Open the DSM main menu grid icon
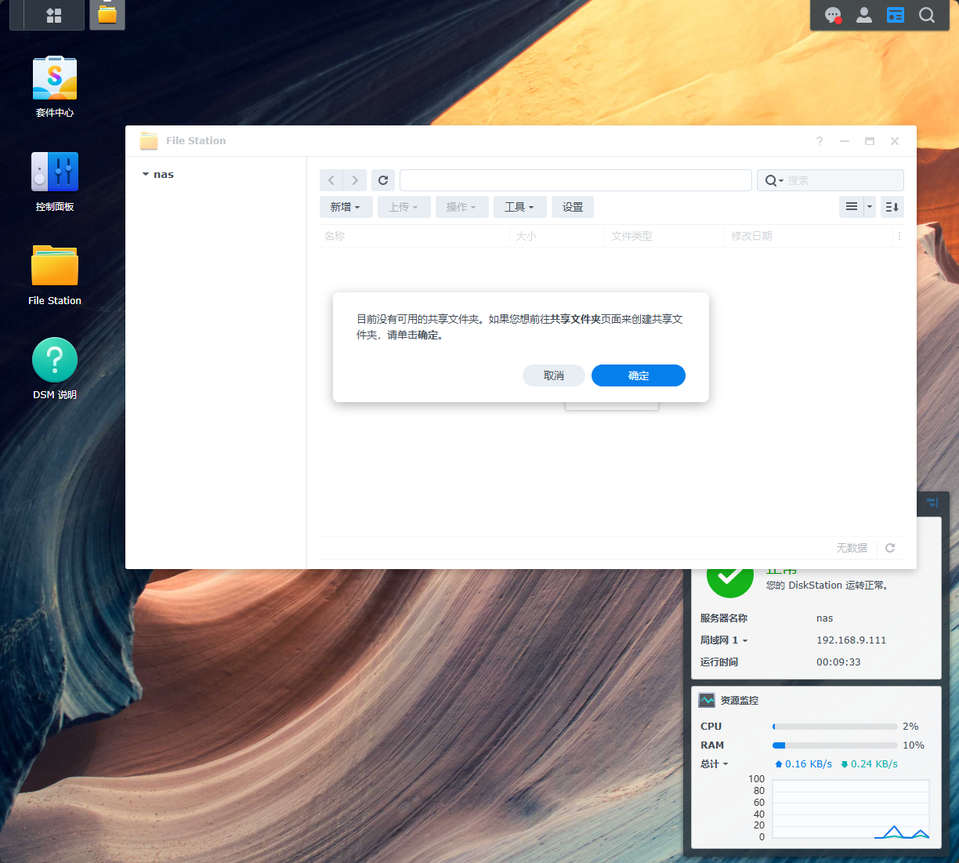The image size is (959, 863). (54, 15)
